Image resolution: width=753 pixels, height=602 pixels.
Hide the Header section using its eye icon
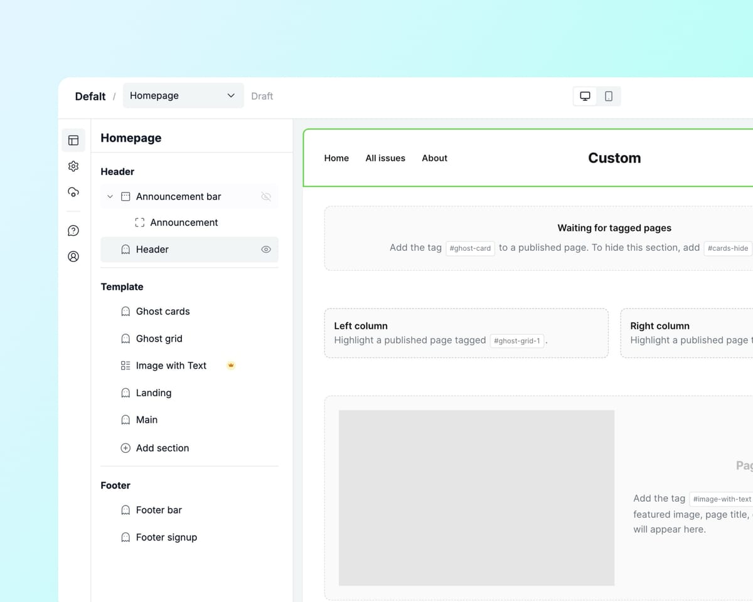coord(266,249)
